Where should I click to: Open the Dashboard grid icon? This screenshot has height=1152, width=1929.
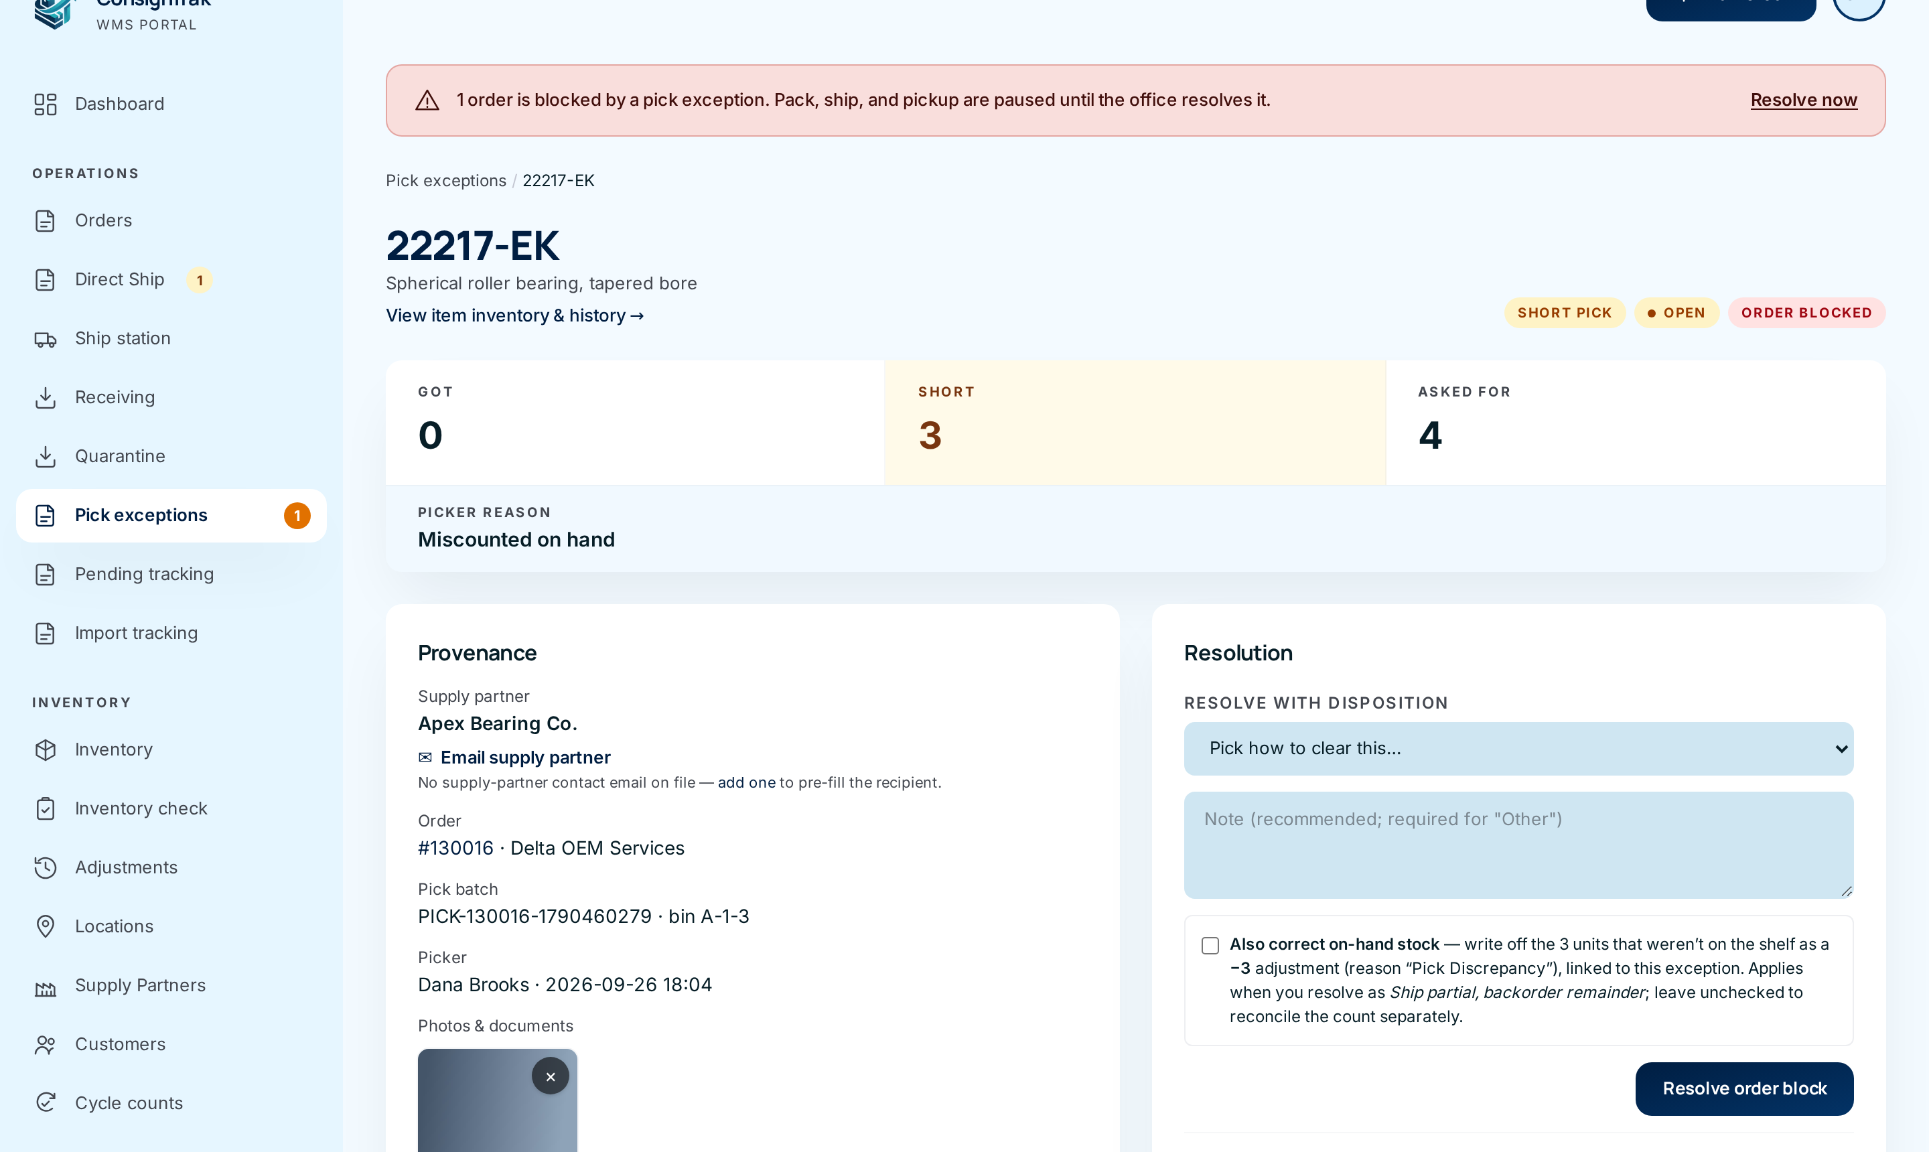45,104
